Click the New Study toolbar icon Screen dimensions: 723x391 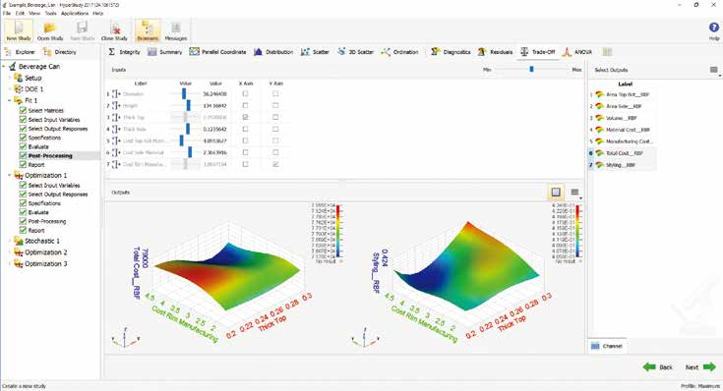click(x=19, y=28)
